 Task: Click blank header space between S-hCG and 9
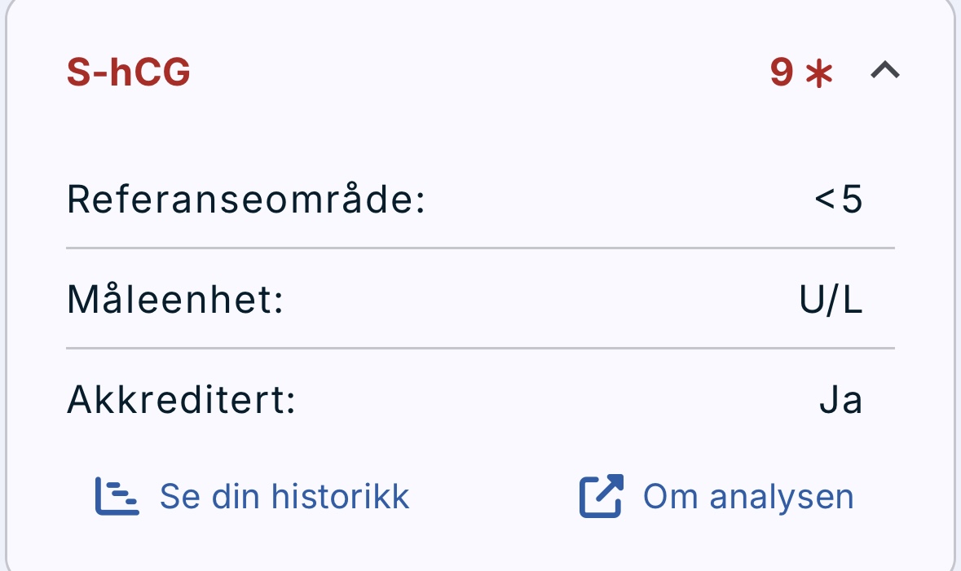click(x=480, y=73)
